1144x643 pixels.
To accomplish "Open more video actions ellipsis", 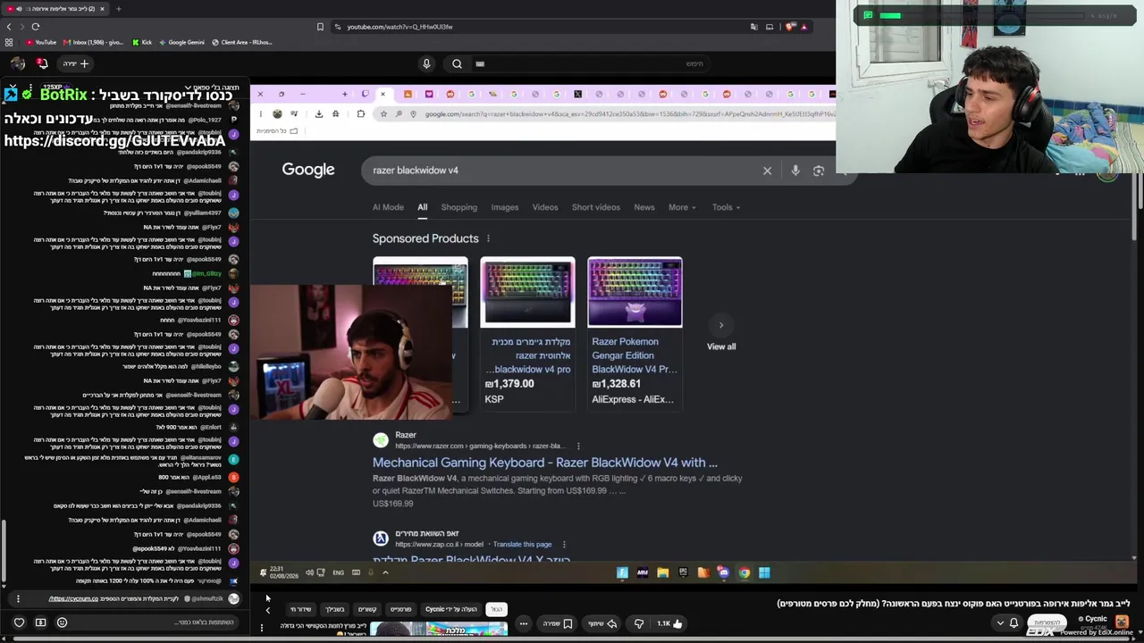I will pos(524,623).
